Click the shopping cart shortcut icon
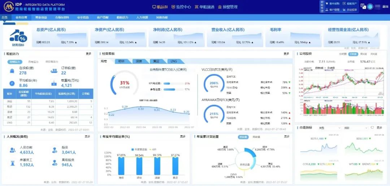The image size is (390, 186). (x=327, y=4)
